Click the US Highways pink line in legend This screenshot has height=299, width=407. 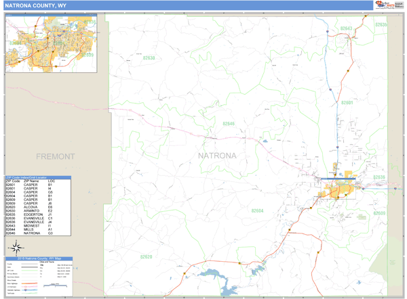[x=29, y=287]
